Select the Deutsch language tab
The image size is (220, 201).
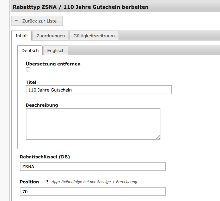(30, 51)
